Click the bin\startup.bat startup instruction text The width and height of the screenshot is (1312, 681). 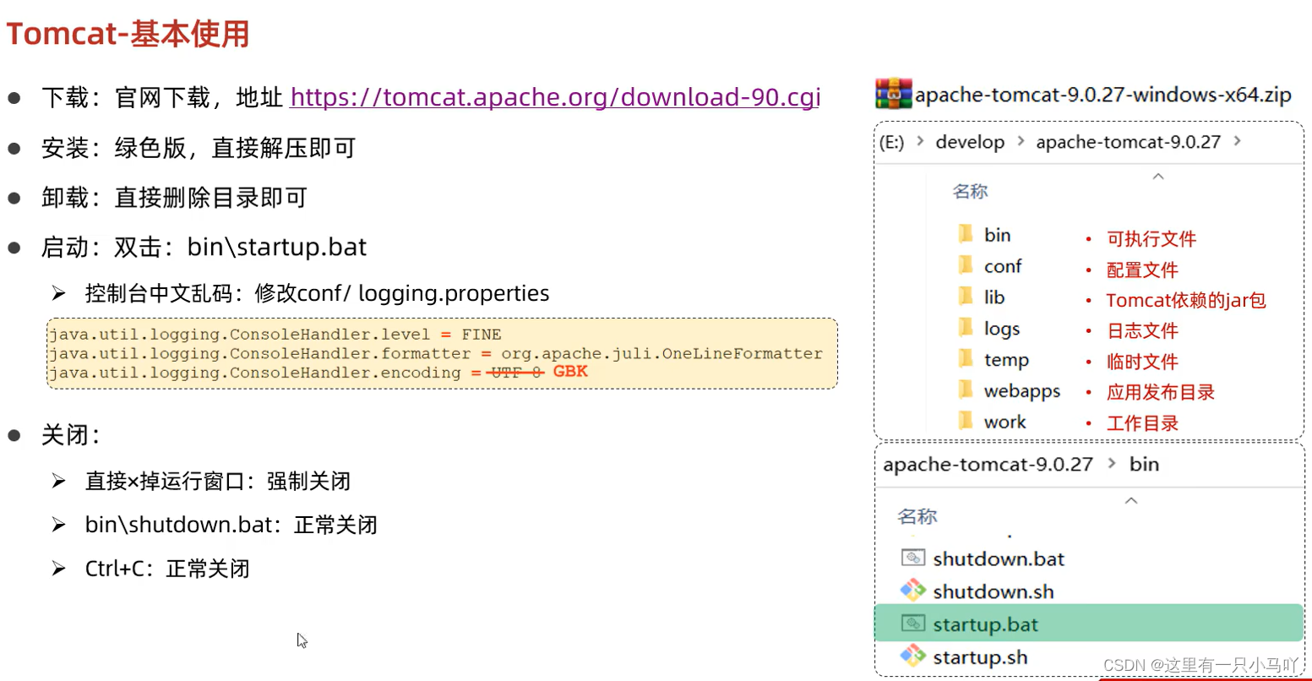point(277,247)
